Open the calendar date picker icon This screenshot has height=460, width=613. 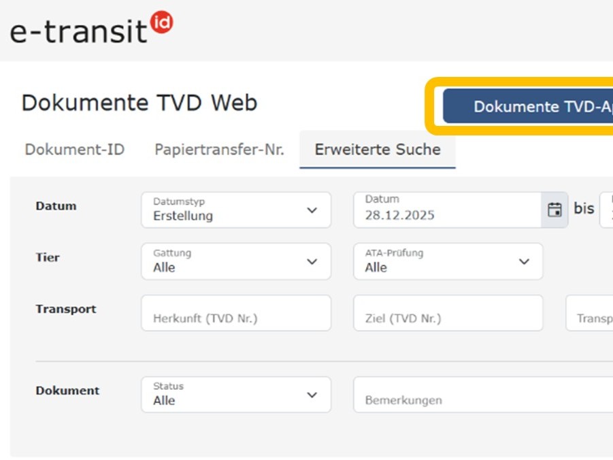(554, 210)
